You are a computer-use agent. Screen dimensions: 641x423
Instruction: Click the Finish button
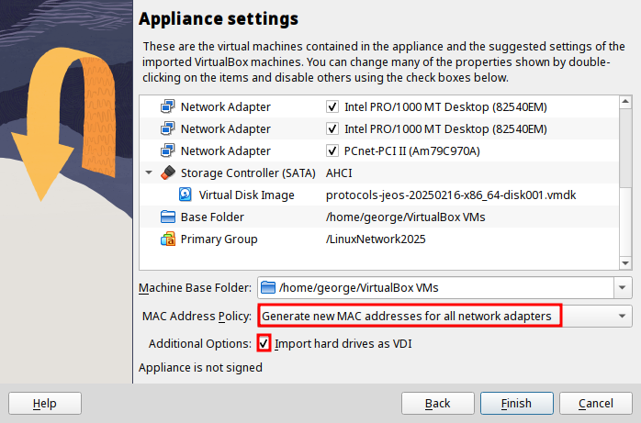point(516,404)
